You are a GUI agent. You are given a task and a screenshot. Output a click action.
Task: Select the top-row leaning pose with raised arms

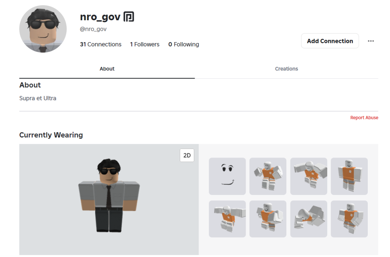click(308, 176)
